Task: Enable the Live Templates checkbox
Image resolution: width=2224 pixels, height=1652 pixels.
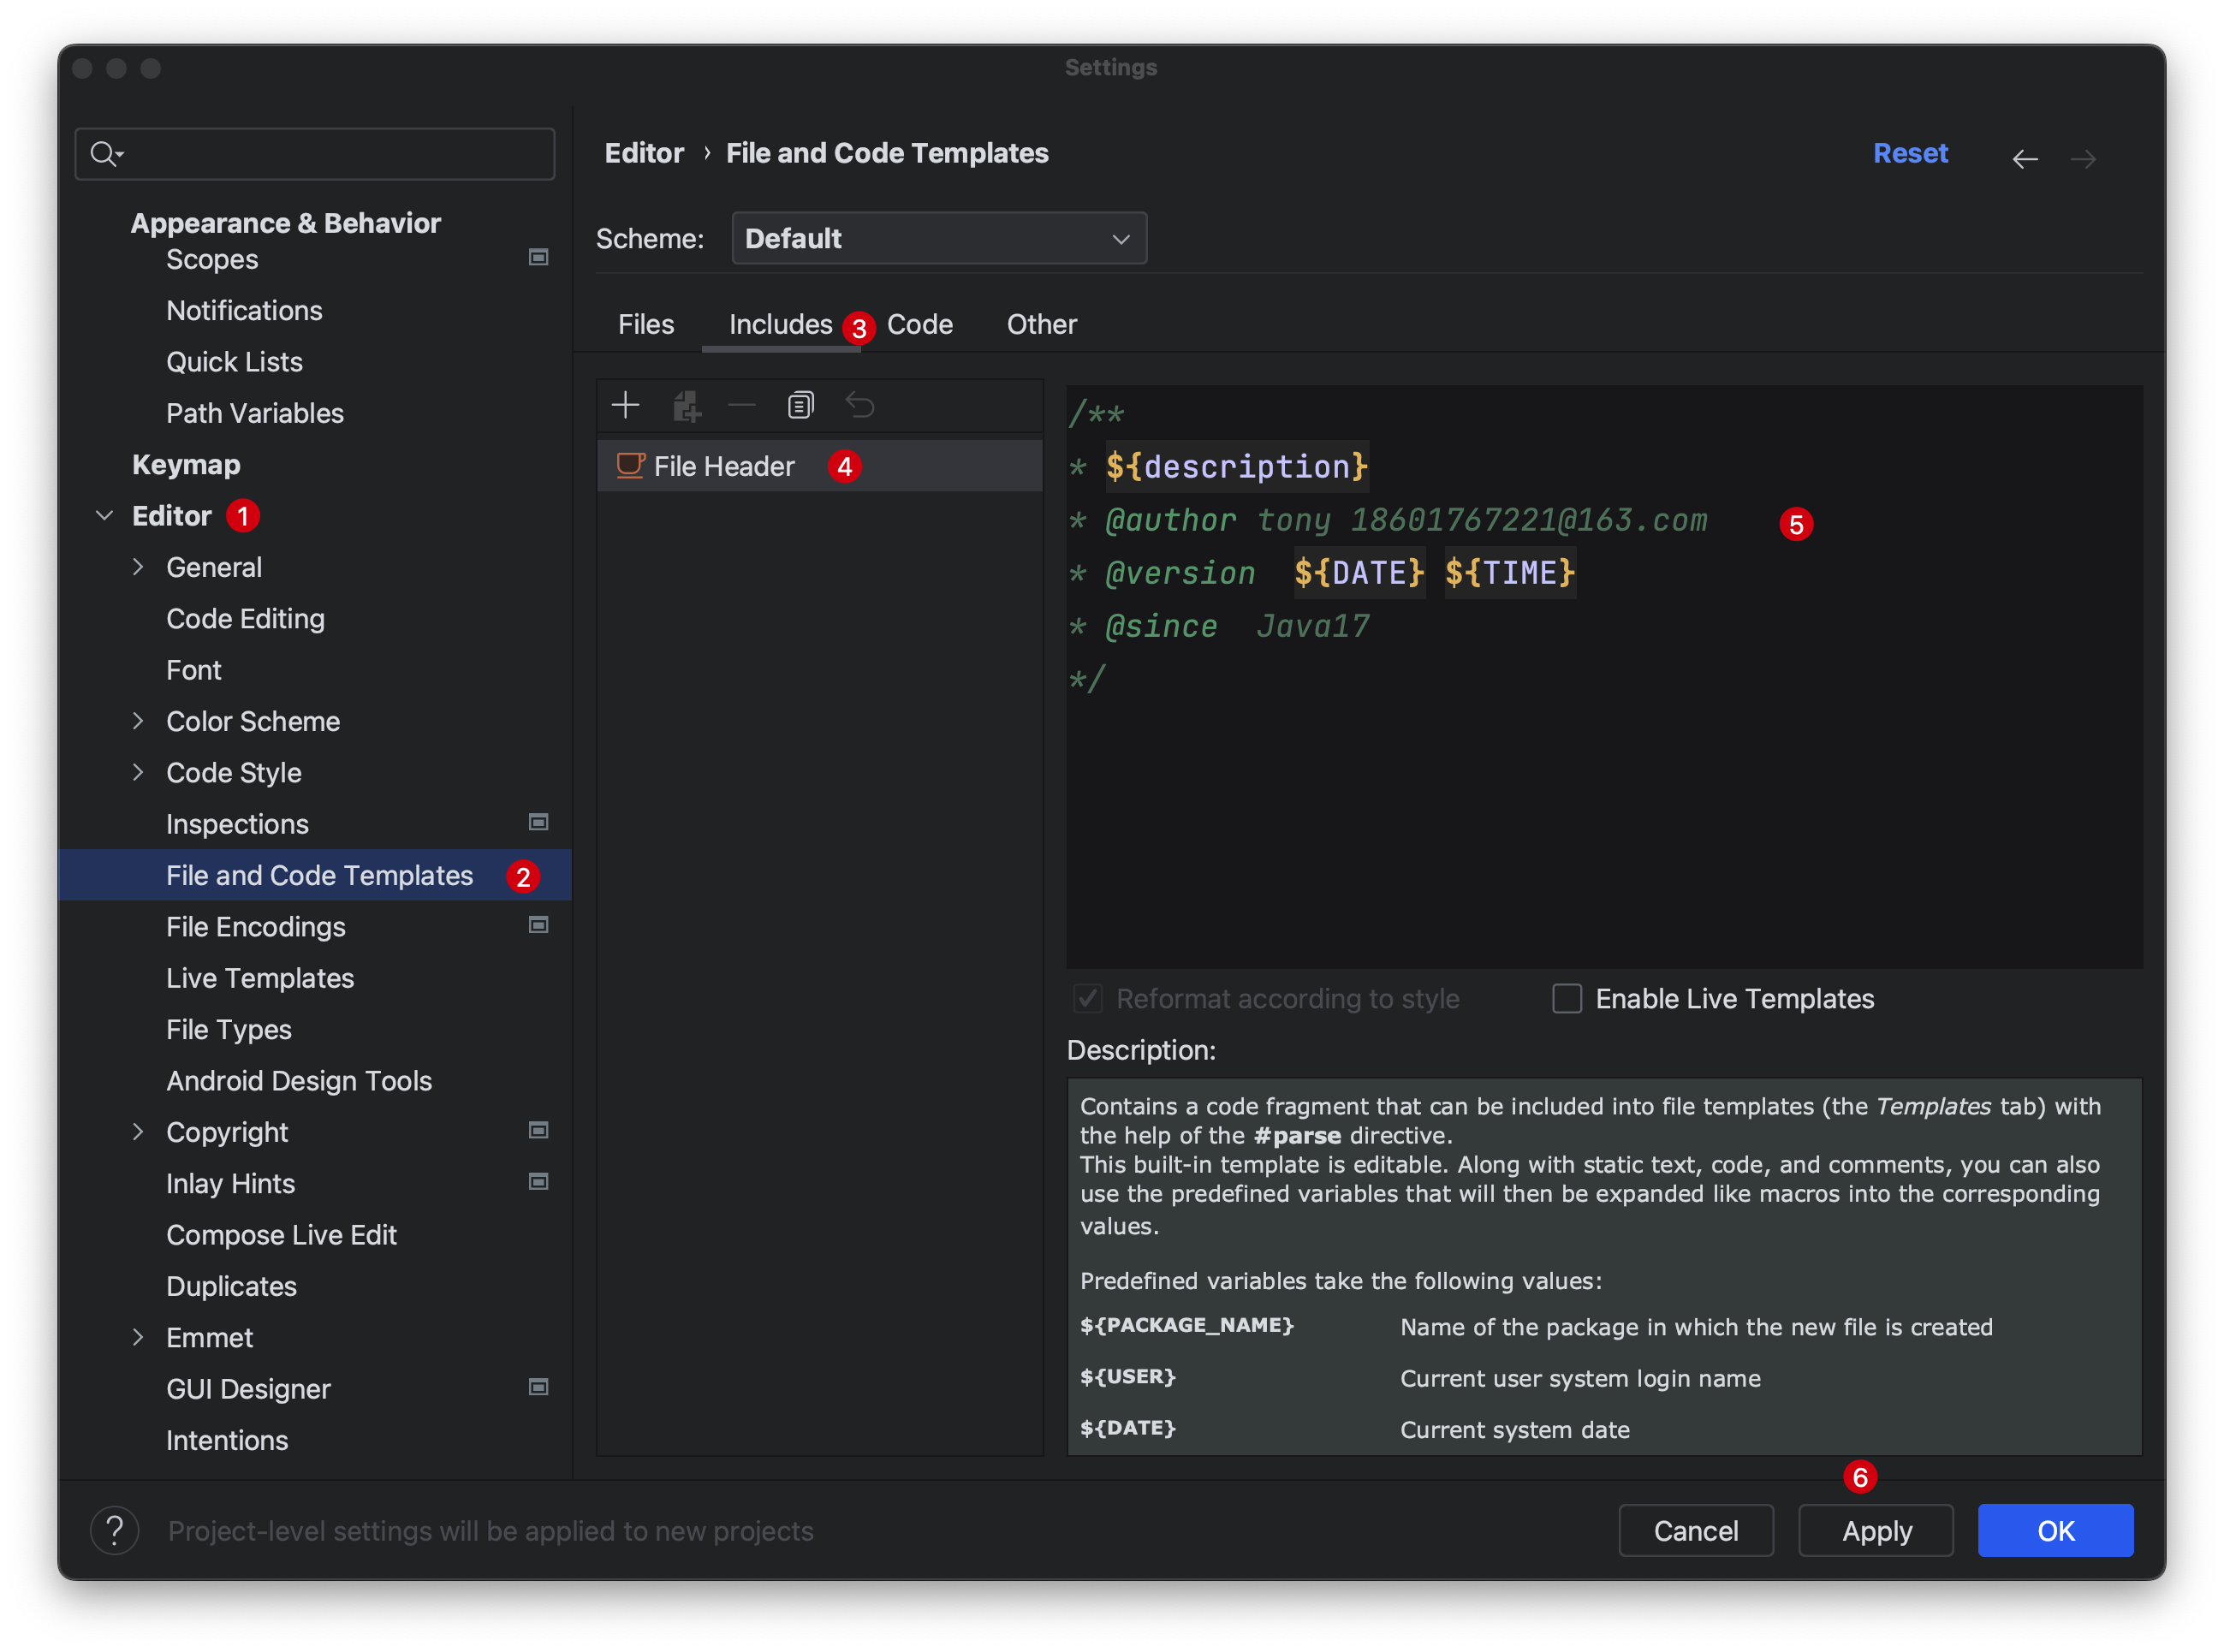Action: [x=1566, y=998]
